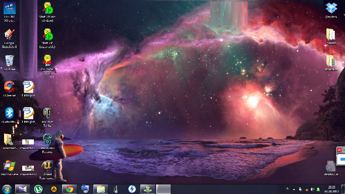Switch to Google Chrome in the taskbar
The height and width of the screenshot is (194, 345).
(70, 189)
